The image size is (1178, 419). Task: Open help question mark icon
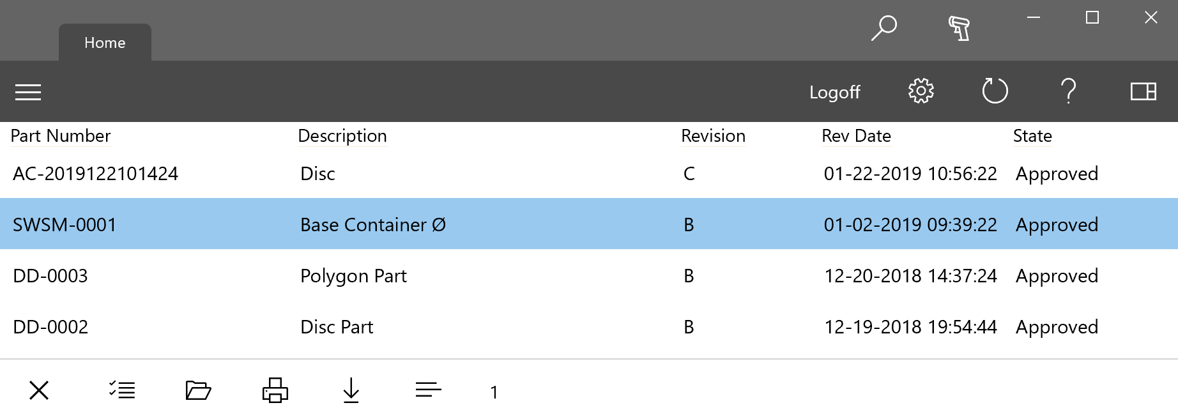coord(1069,91)
